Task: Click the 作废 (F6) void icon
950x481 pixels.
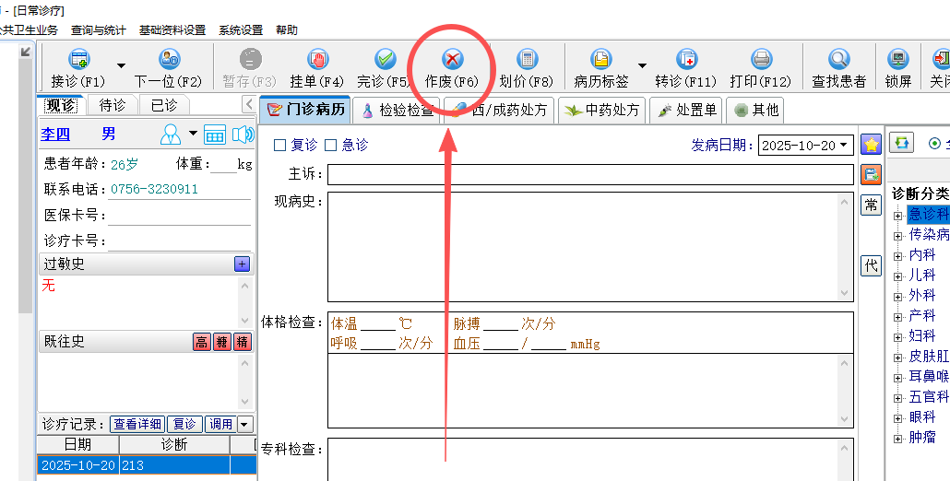Action: point(452,60)
